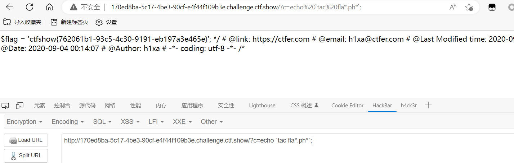Click the Load URL button
This screenshot has width=514, height=163.
pos(26,140)
